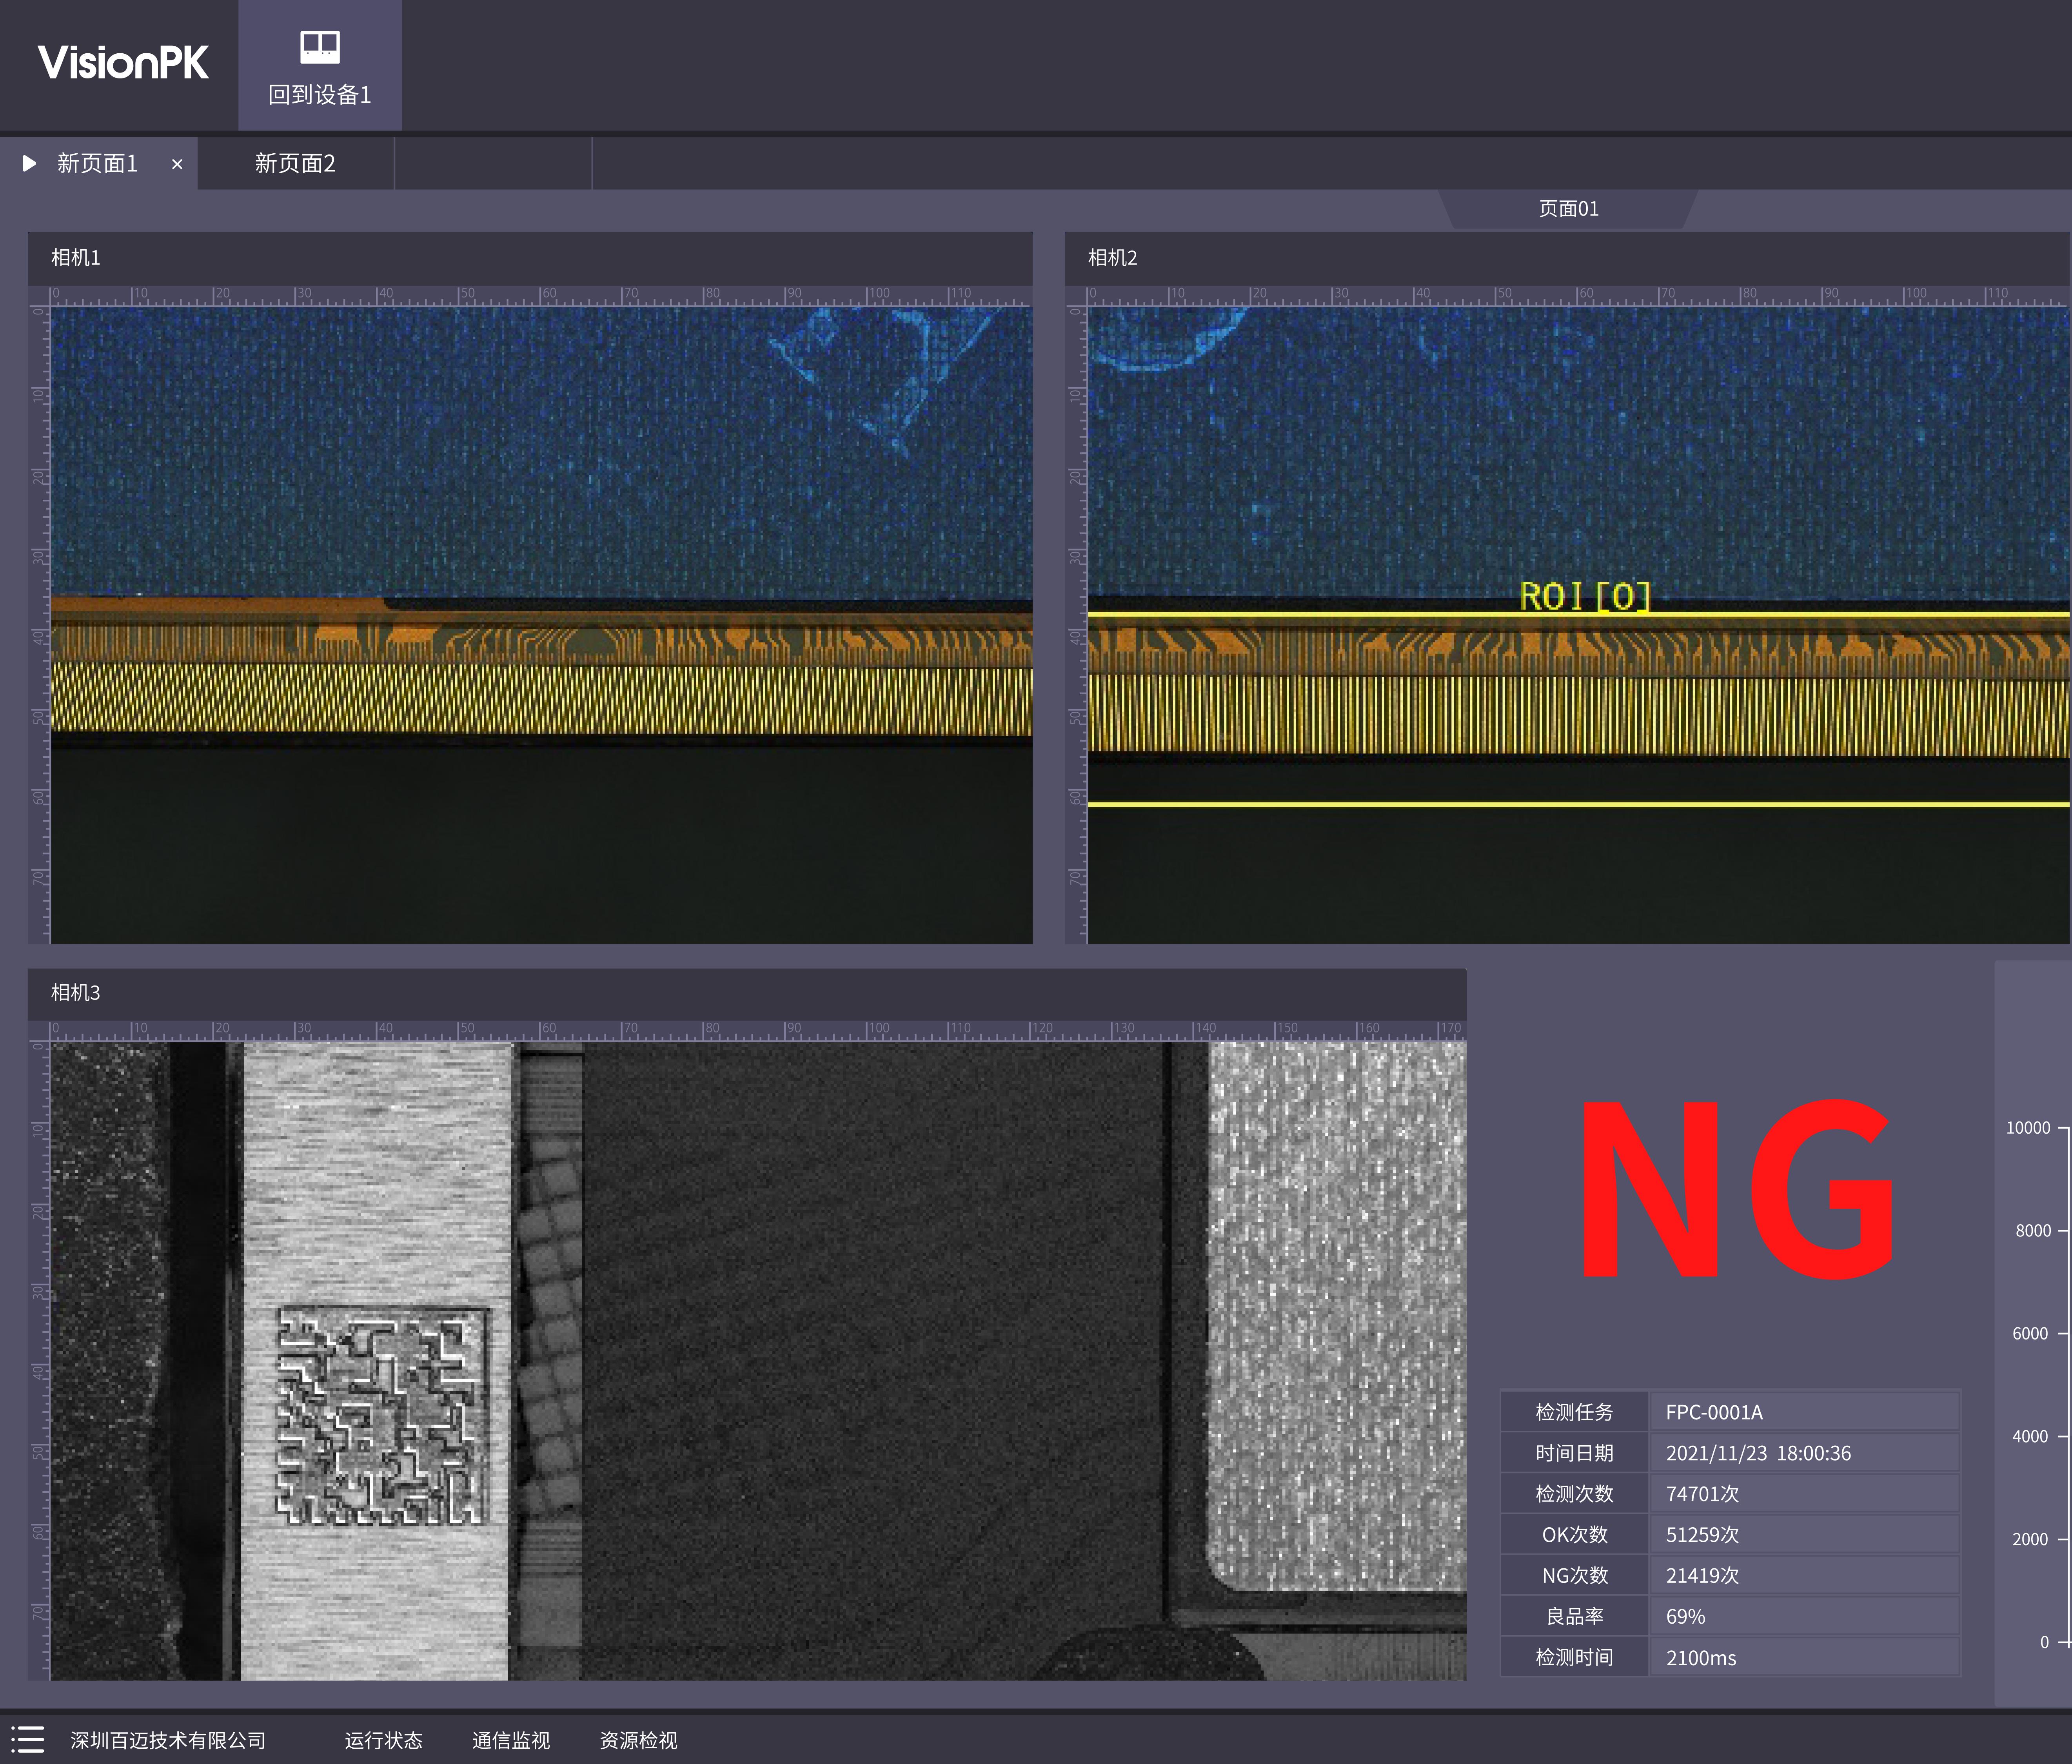The height and width of the screenshot is (1764, 2072).
Task: Click the 6000 tick on the chart axis
Action: [2030, 1334]
